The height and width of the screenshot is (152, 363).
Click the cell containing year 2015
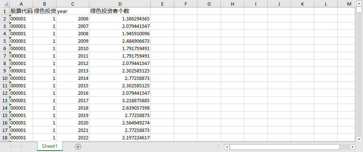click(x=73, y=86)
